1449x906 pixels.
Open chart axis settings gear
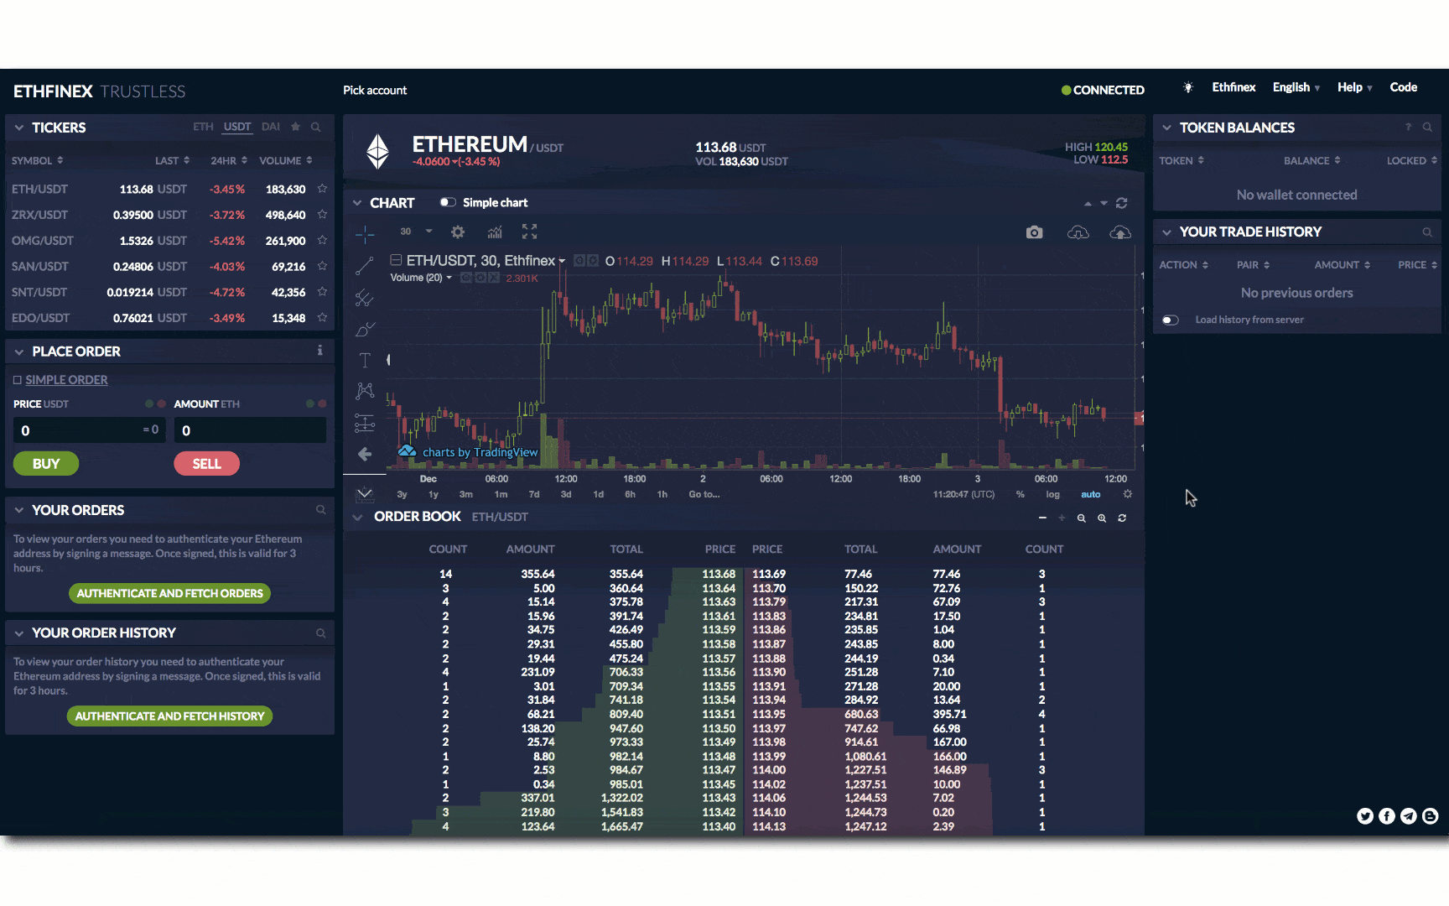(1128, 494)
